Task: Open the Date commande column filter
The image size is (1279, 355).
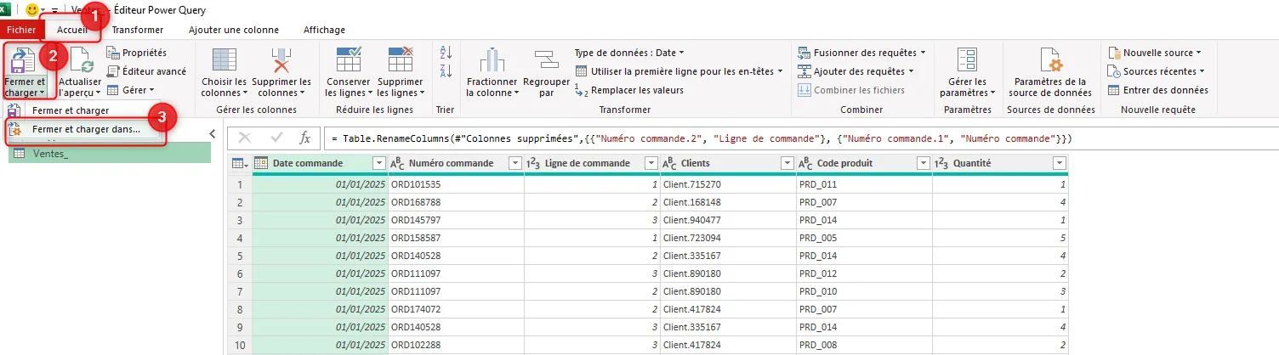Action: pyautogui.click(x=379, y=163)
